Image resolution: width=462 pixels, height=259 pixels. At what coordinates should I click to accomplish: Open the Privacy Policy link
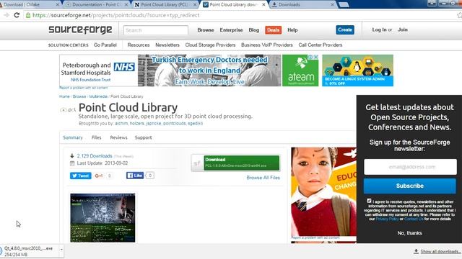point(387,219)
